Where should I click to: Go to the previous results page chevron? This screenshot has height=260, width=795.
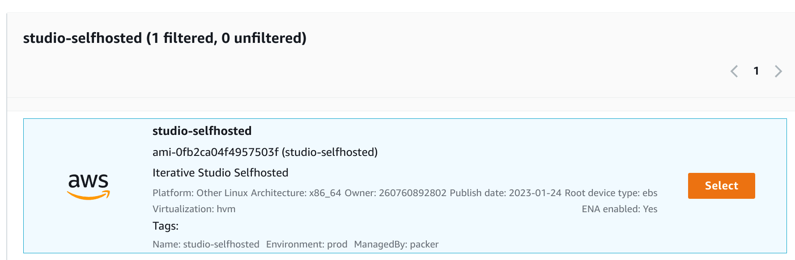(x=734, y=71)
